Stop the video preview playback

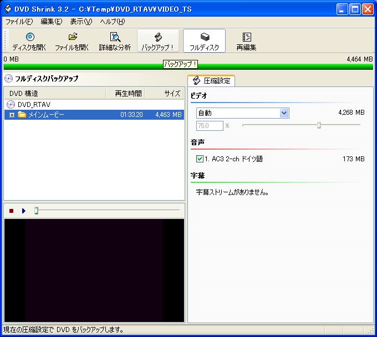[x=11, y=211]
